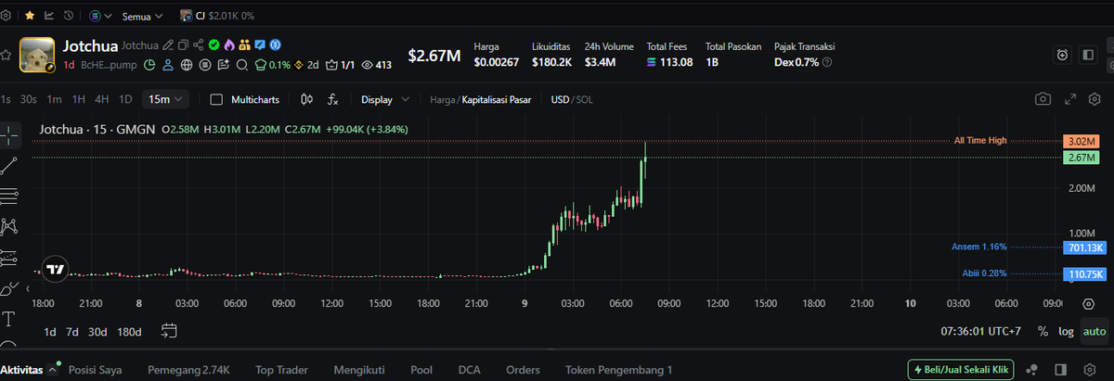Select the 1D timeframe

point(125,99)
